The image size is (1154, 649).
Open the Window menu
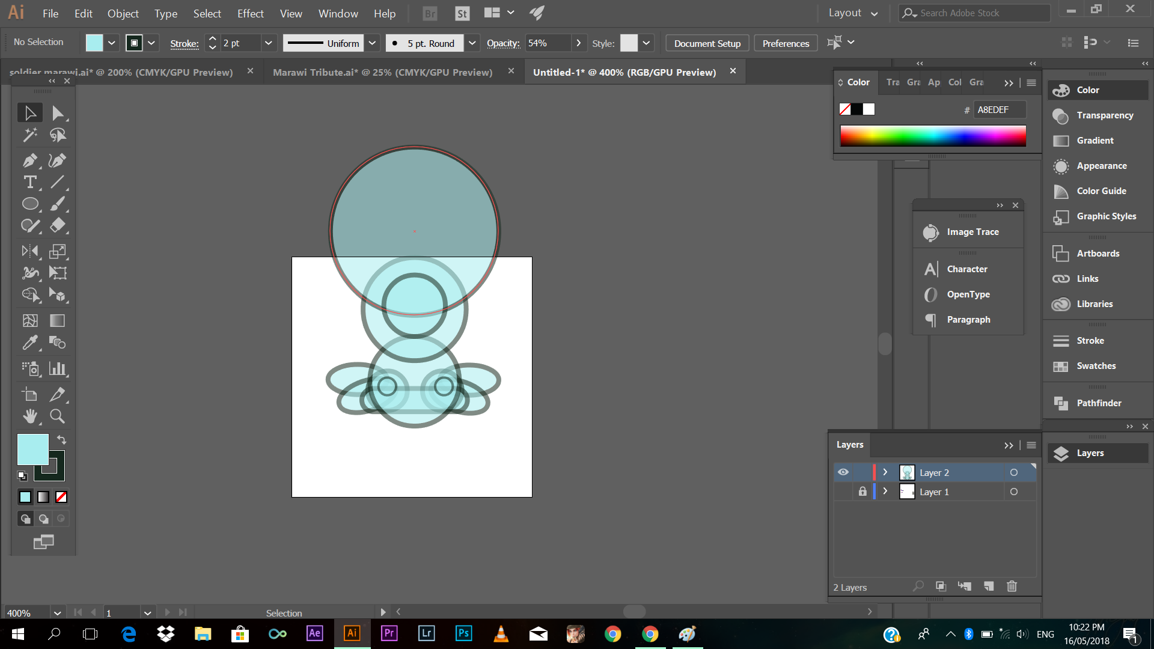(338, 13)
